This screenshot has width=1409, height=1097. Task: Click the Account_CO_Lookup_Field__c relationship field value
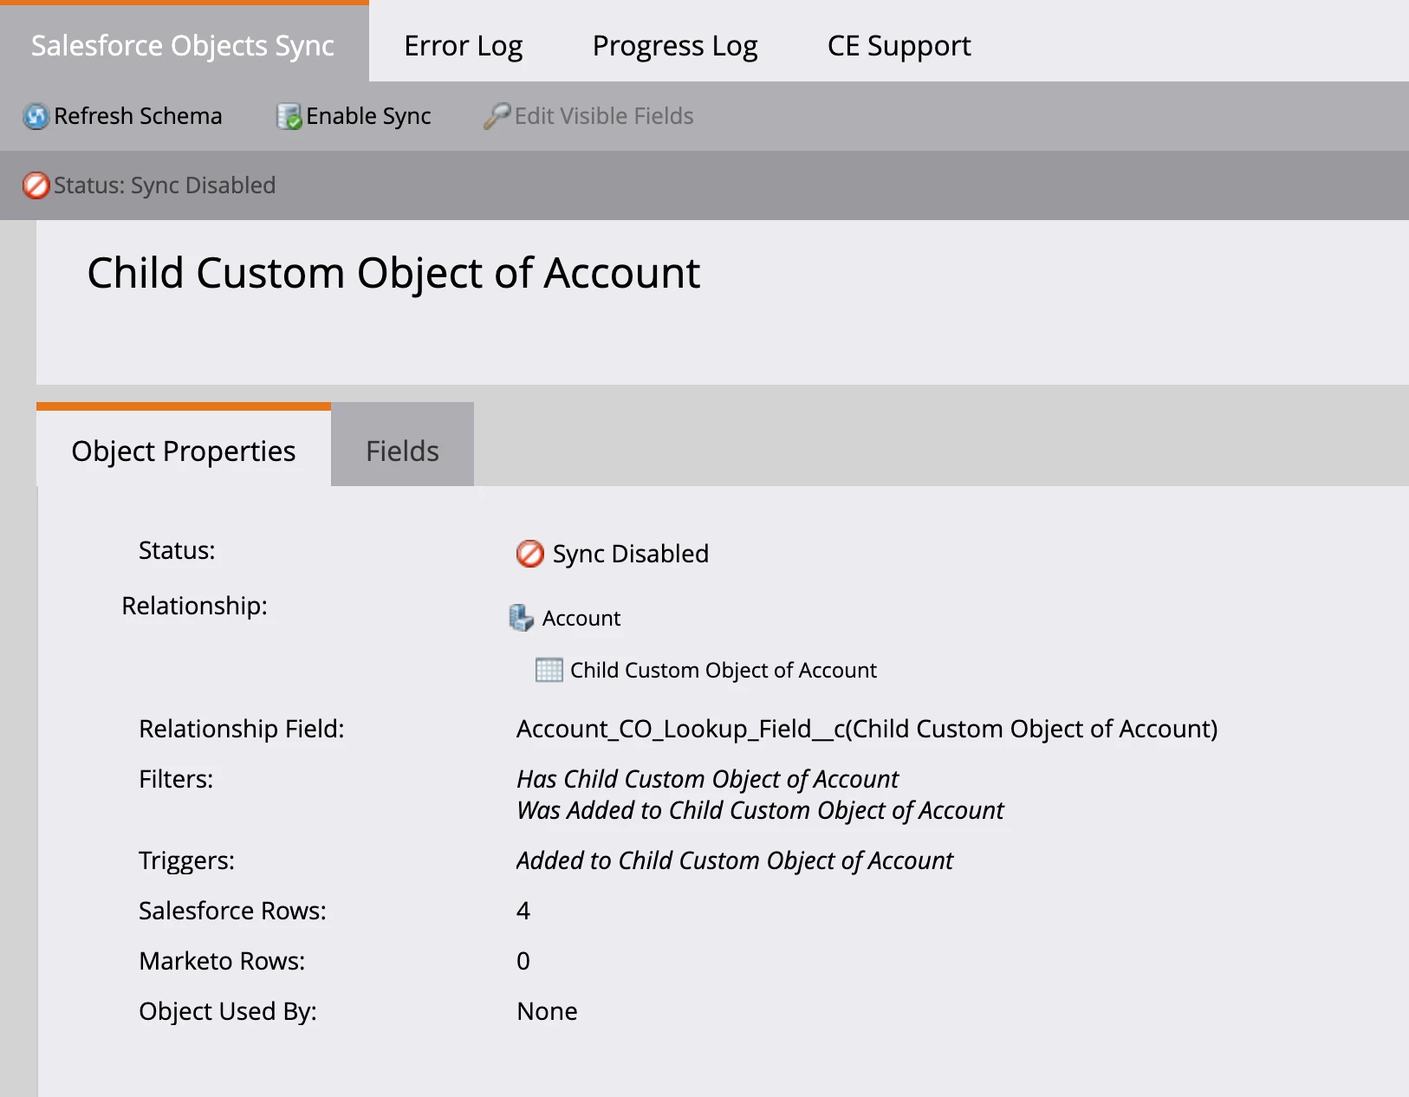tap(867, 729)
